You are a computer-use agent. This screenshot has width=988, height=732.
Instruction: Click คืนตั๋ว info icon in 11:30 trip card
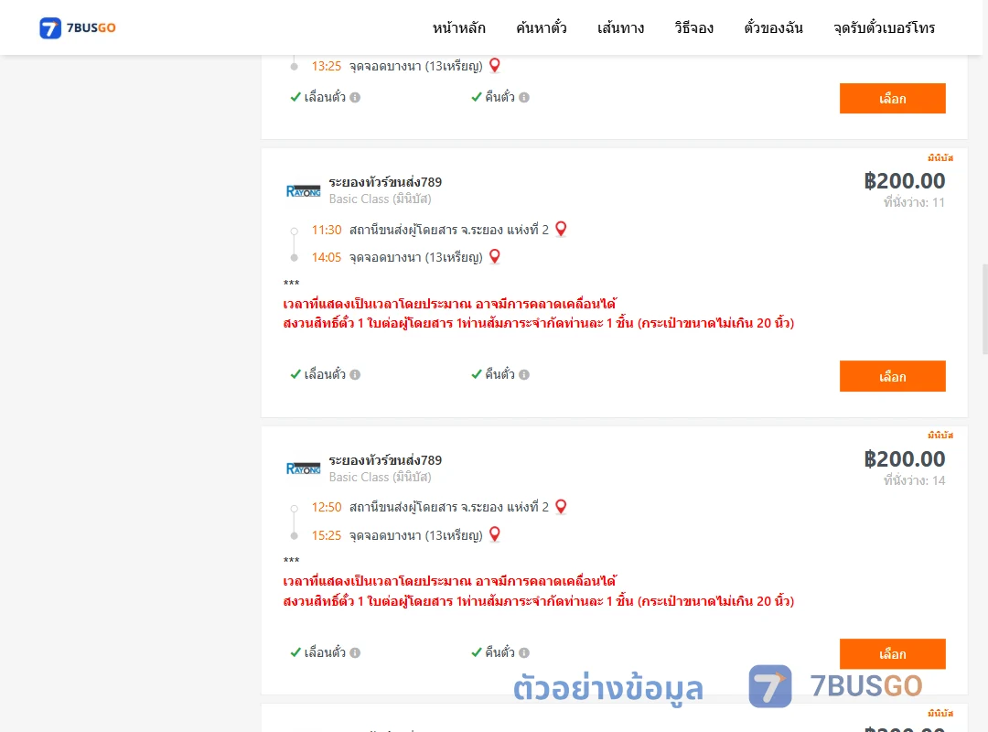tap(524, 374)
